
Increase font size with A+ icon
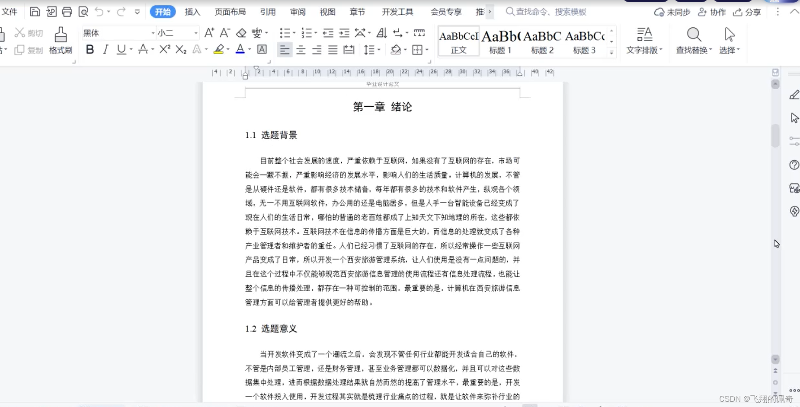209,33
